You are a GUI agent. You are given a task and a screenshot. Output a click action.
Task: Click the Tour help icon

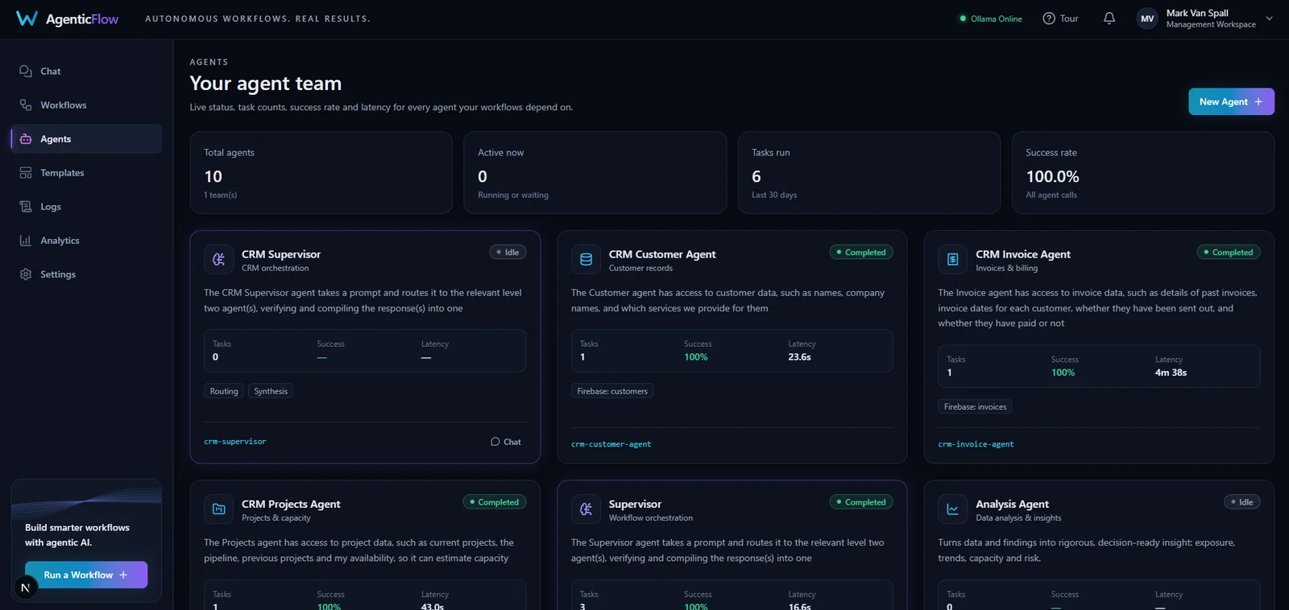pos(1049,19)
